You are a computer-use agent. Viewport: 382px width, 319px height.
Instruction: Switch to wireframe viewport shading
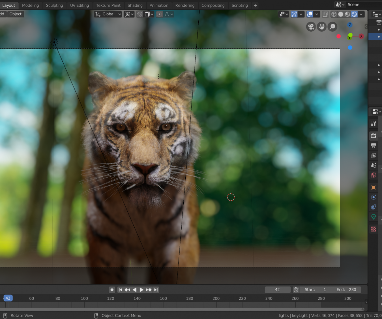point(334,14)
